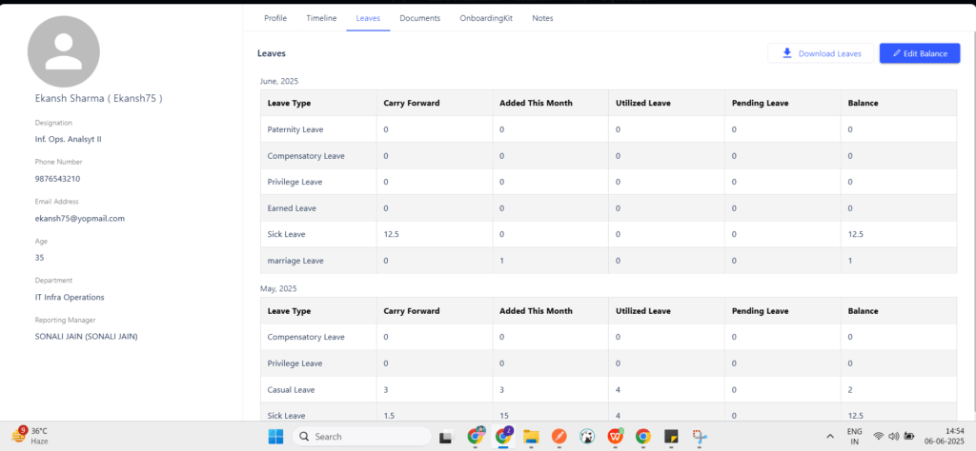Click the Download Leaves button
Viewport: 976px width, 451px height.
(820, 53)
